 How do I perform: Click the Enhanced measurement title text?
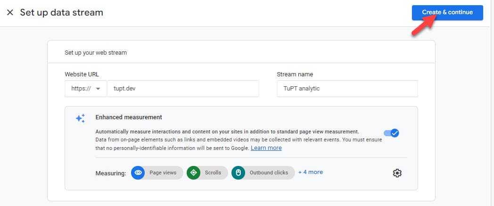(x=129, y=117)
